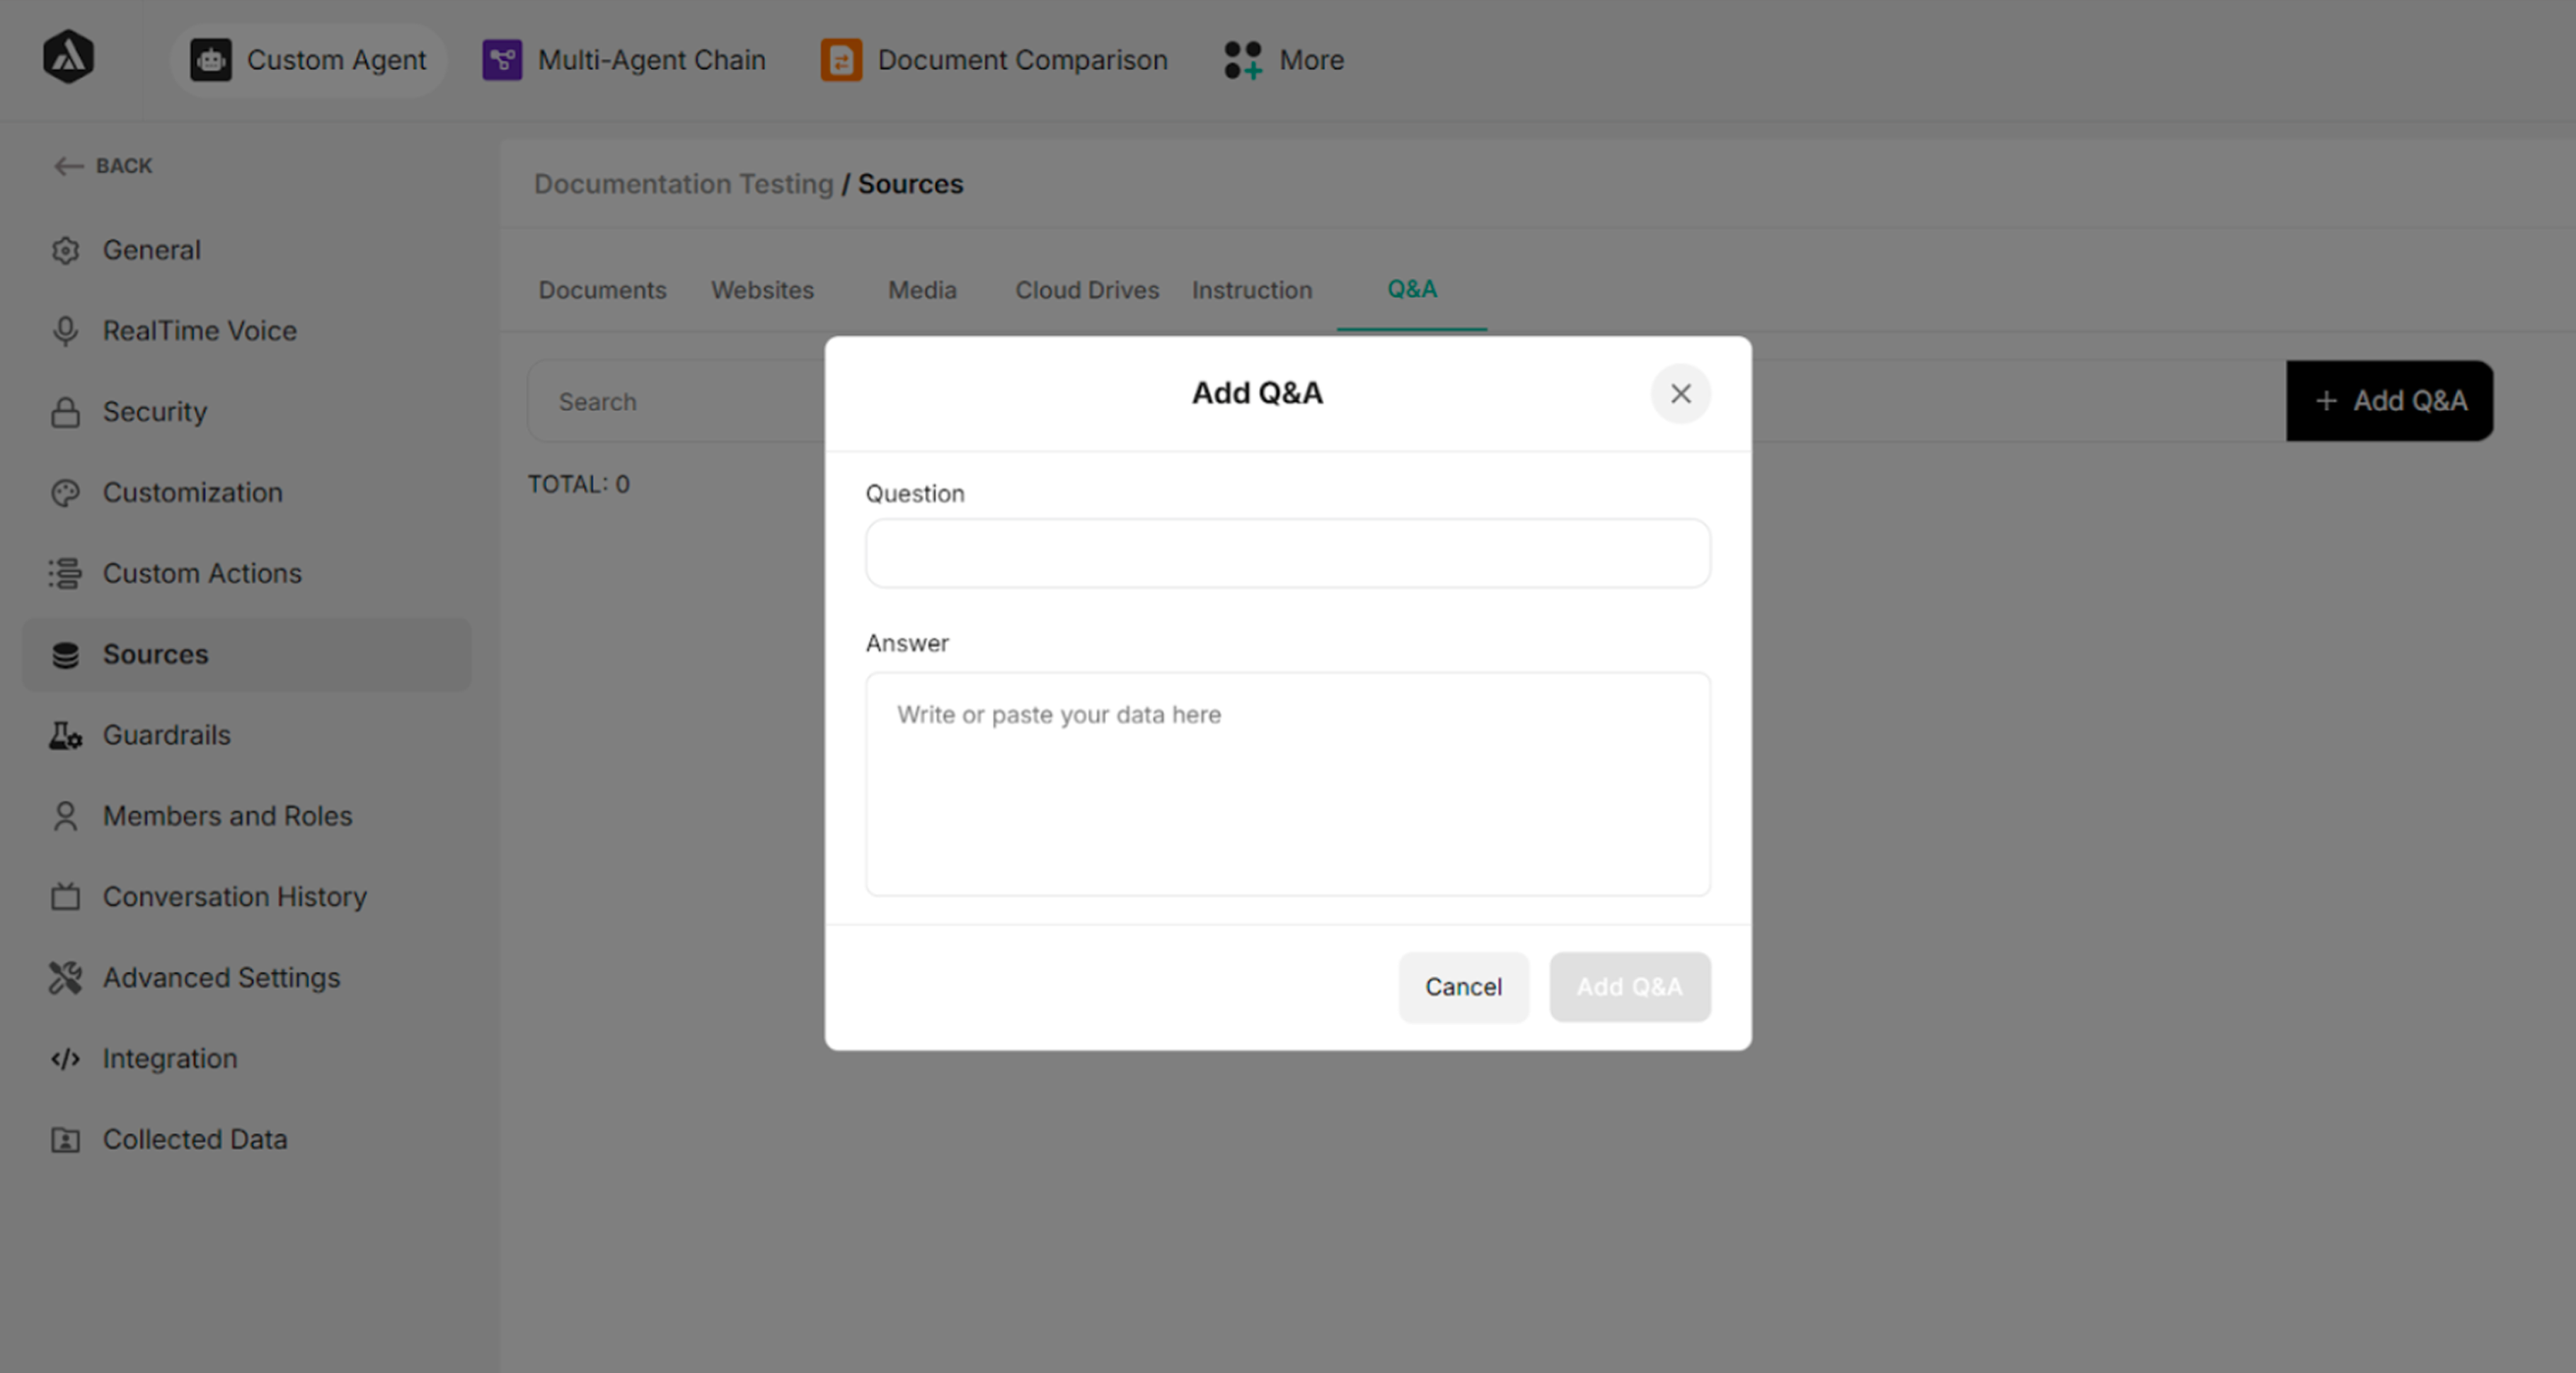Click the General gear icon
The width and height of the screenshot is (2576, 1373).
(x=65, y=250)
